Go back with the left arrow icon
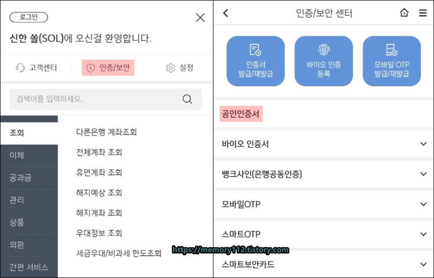 (x=226, y=13)
